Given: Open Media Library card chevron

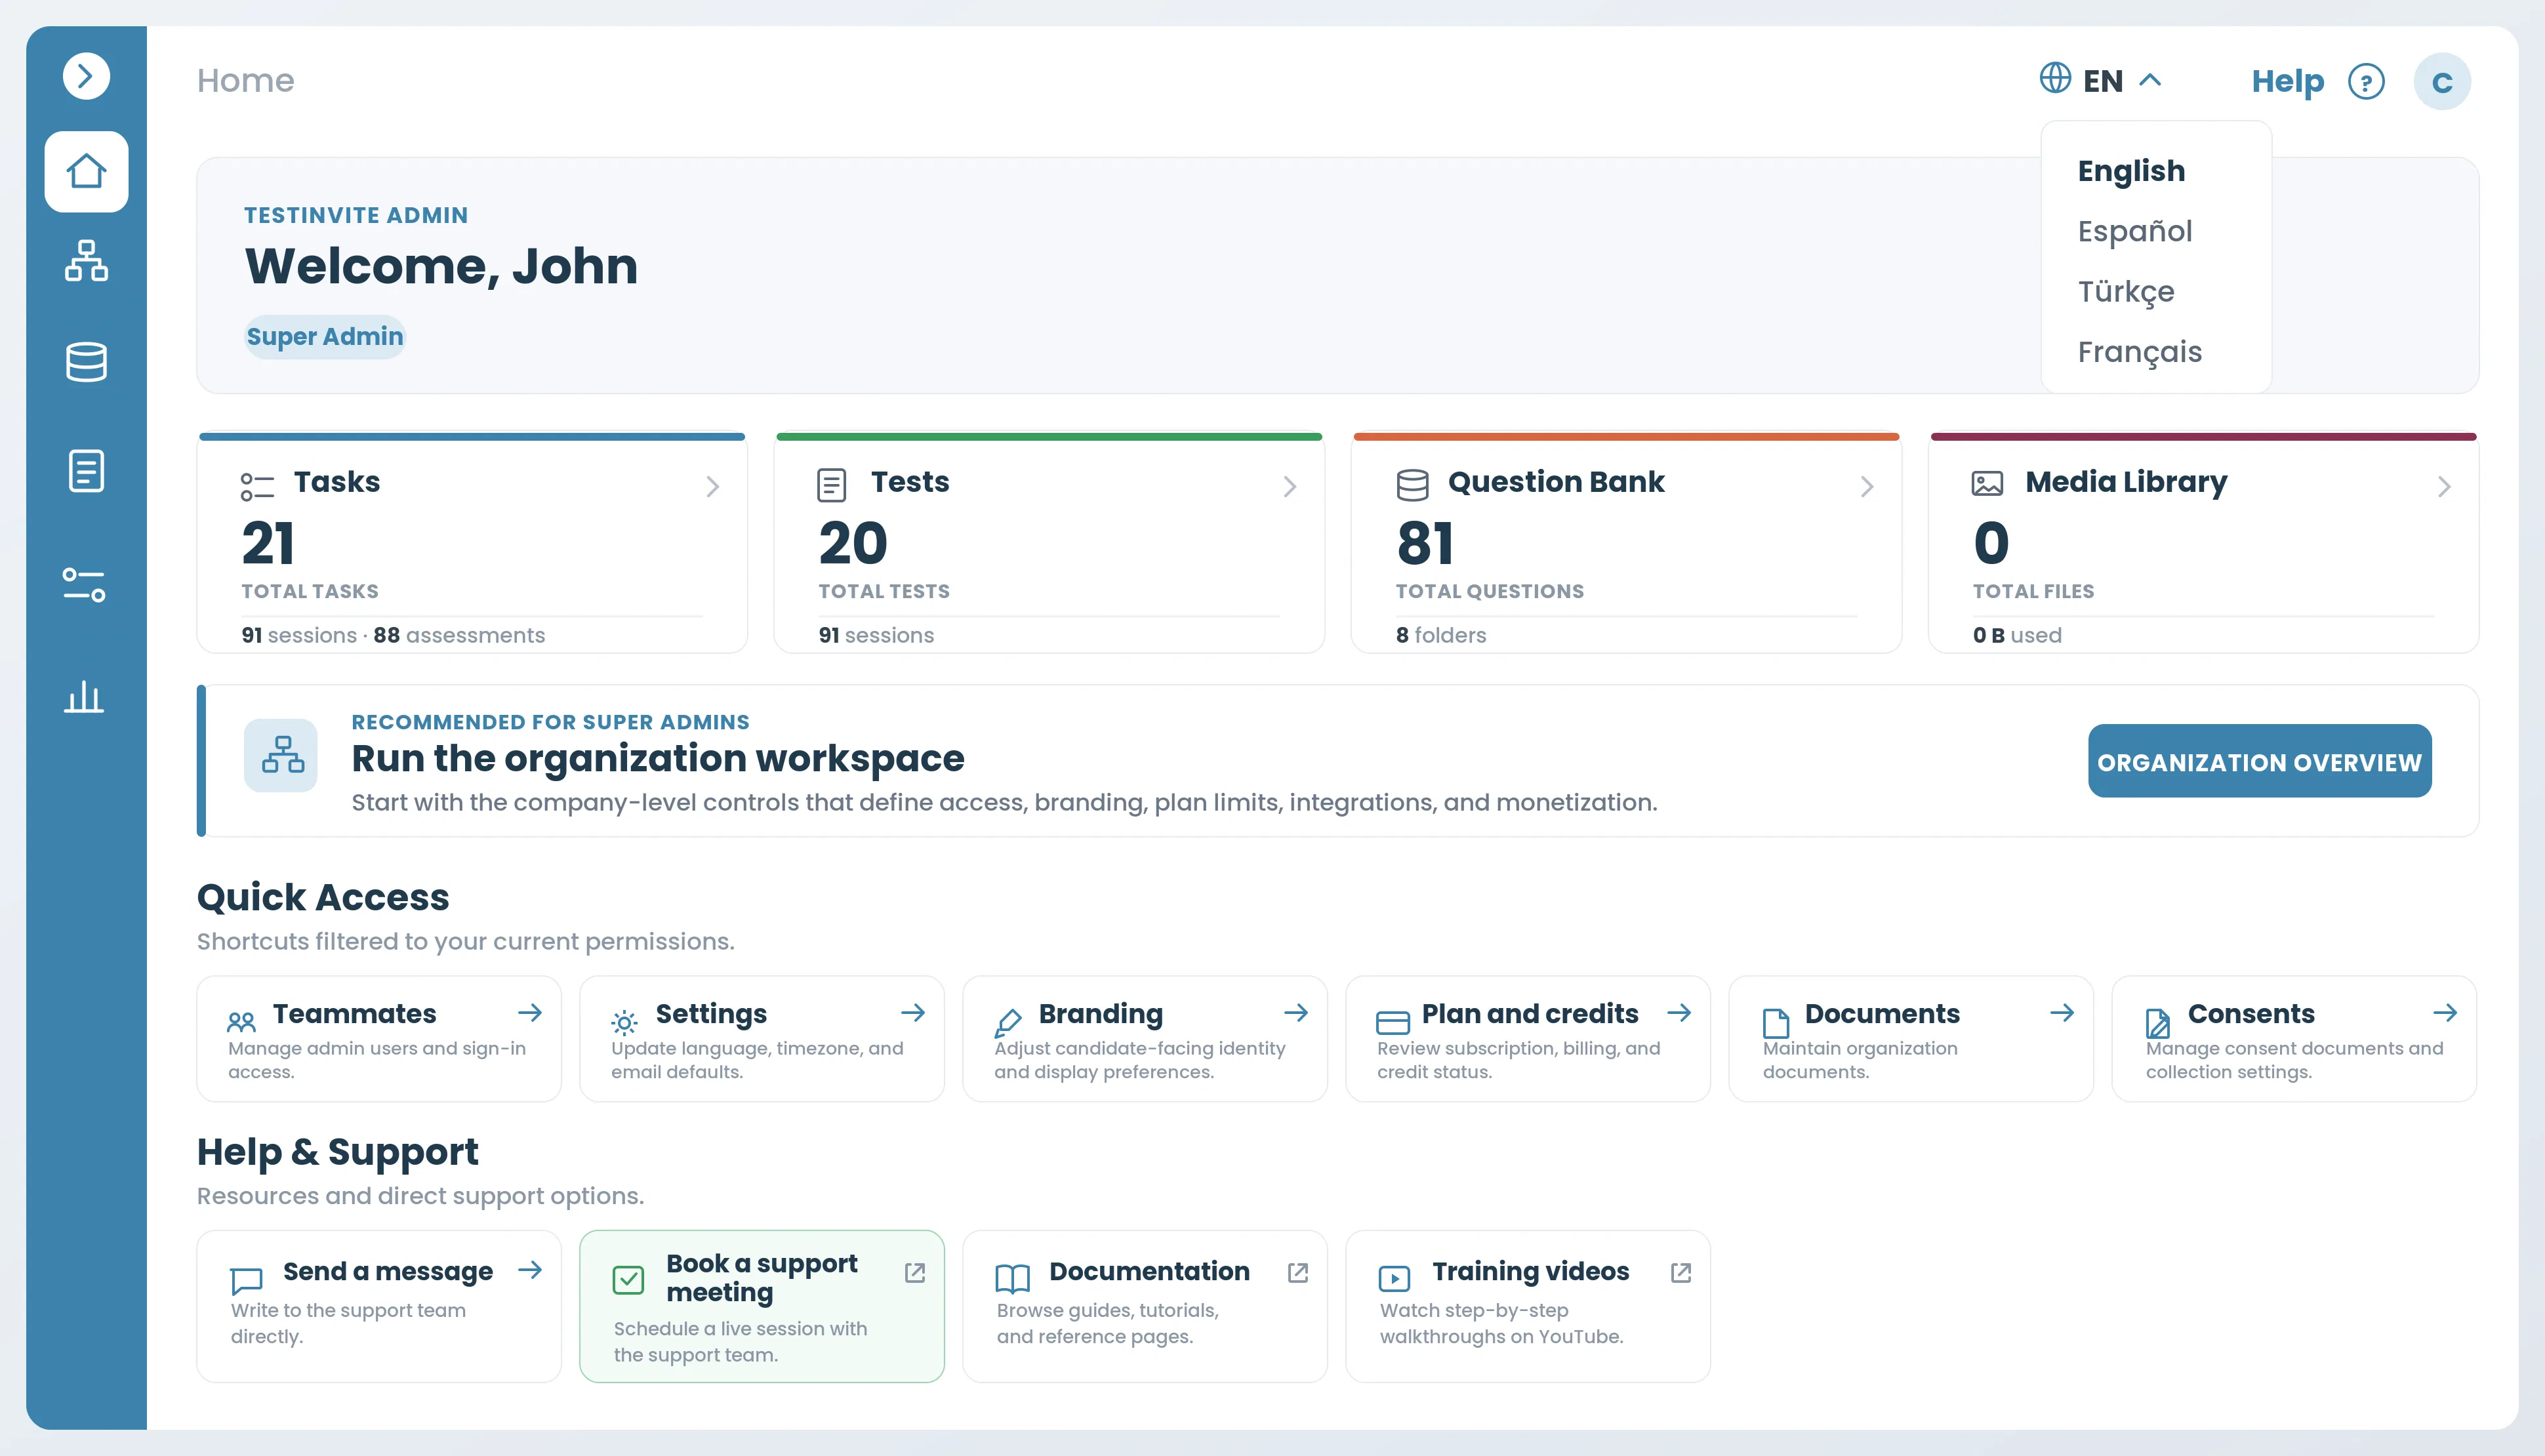Looking at the screenshot, I should click(x=2444, y=487).
